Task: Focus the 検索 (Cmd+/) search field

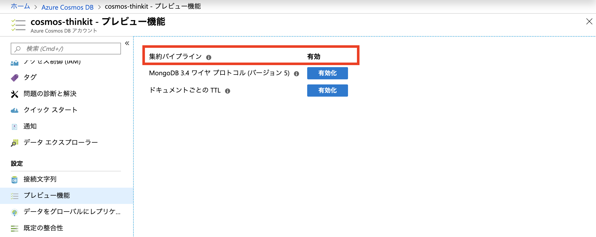Action: click(x=66, y=49)
